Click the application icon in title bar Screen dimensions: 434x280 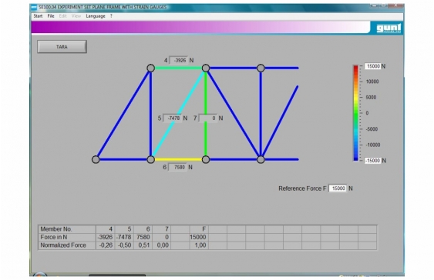pos(34,8)
